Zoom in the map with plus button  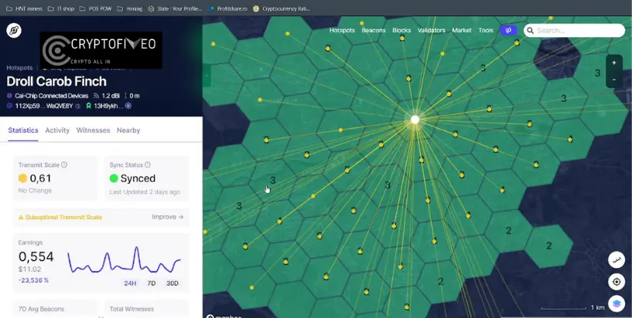614,63
